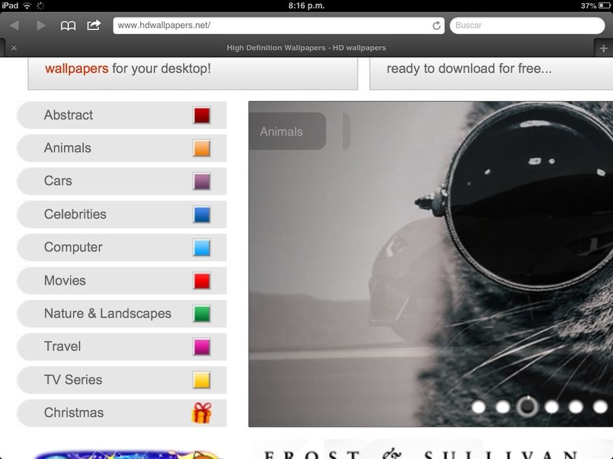Click the orange swatch beside Animals
This screenshot has width=613, height=459.
pyautogui.click(x=201, y=149)
